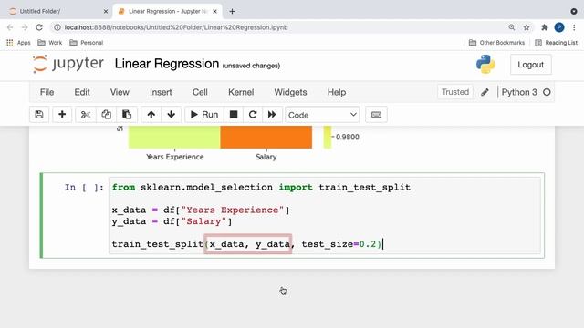The height and width of the screenshot is (328, 584).
Task: Copy selected cells icon
Action: 106,115
